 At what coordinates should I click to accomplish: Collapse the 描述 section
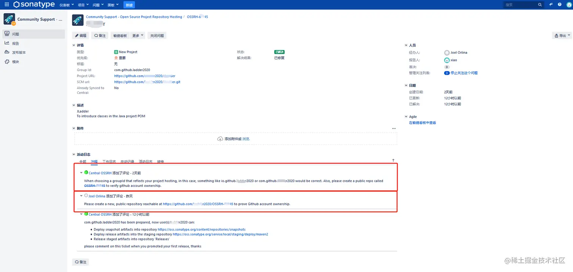tap(74, 105)
